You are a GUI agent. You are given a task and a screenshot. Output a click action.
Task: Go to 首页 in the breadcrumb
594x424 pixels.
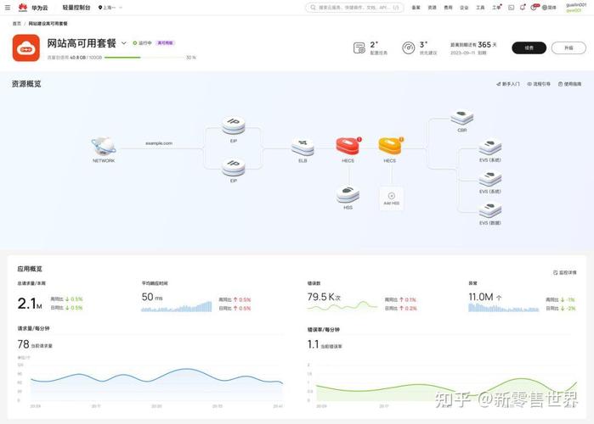pos(17,24)
